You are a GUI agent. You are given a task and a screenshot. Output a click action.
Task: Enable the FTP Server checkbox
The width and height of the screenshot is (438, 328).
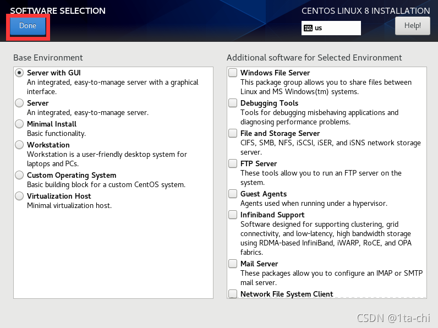tap(233, 163)
